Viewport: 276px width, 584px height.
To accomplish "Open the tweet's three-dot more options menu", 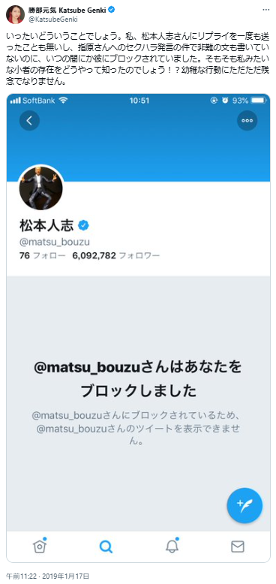I will (266, 10).
